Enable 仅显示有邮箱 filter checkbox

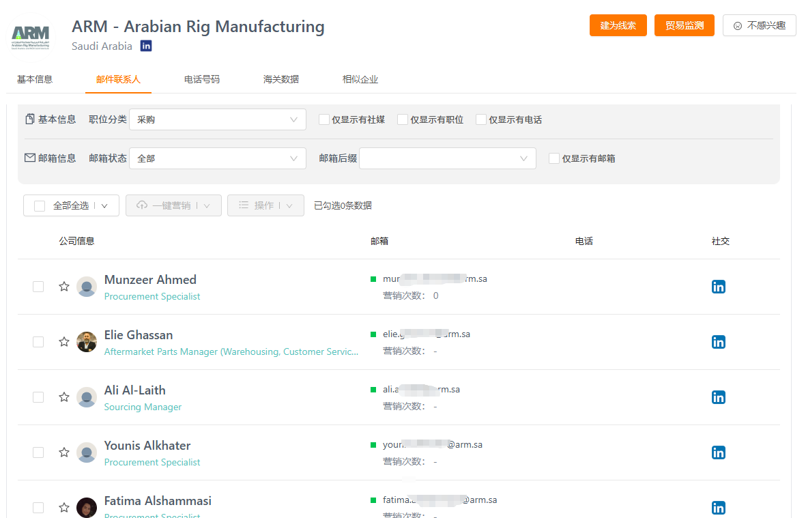(x=554, y=158)
